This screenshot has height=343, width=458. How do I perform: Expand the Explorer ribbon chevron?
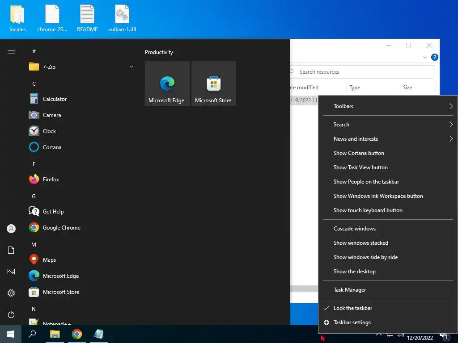(x=425, y=58)
